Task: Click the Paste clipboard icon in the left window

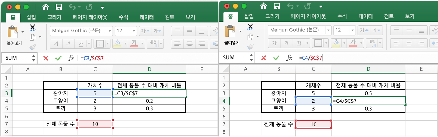Action: 12,32
